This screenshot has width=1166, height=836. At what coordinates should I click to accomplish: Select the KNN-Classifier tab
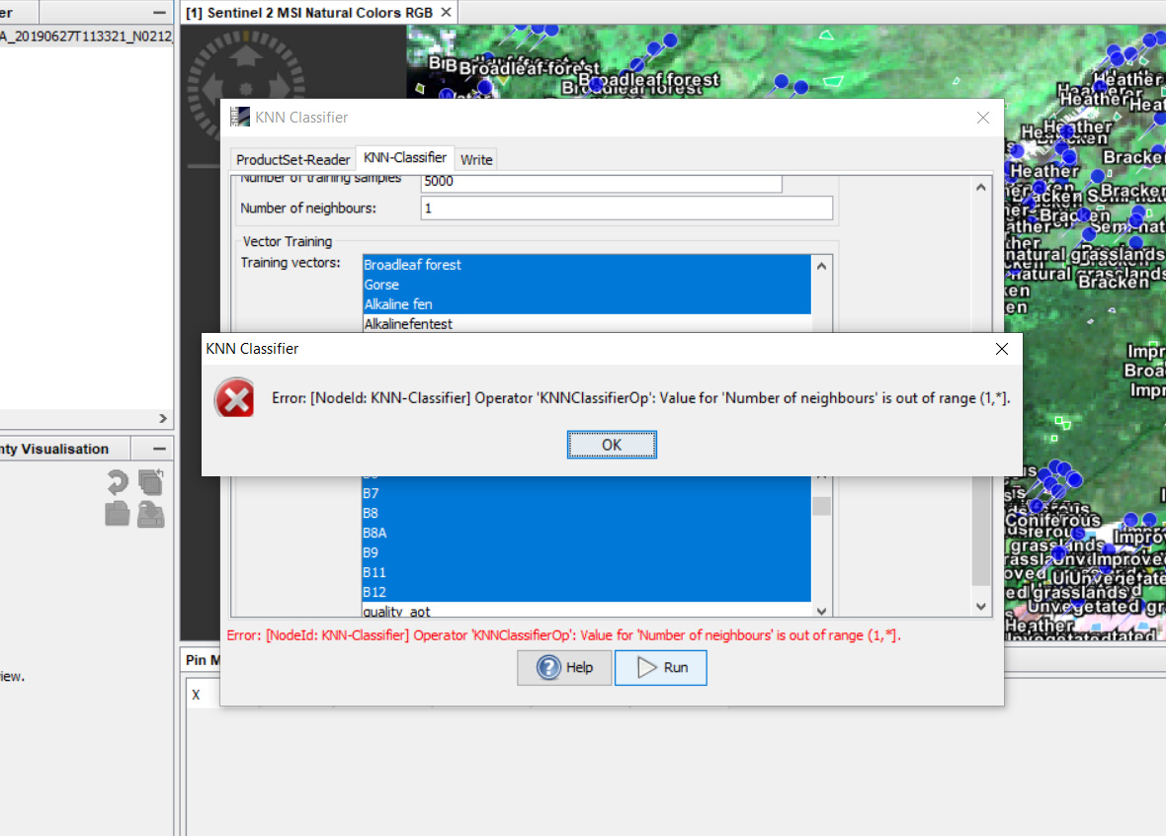(404, 158)
